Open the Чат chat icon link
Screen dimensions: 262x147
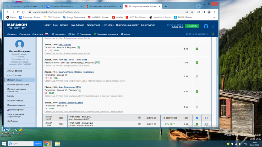coord(72,34)
